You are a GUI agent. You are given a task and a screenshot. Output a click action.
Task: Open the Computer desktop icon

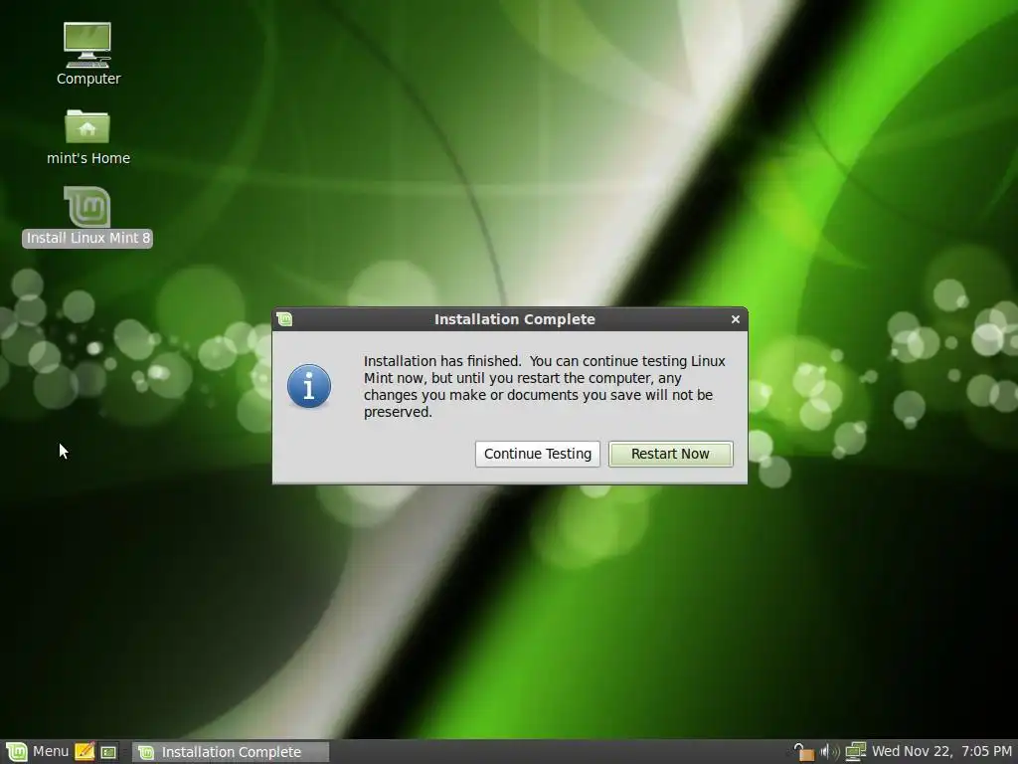pyautogui.click(x=88, y=54)
